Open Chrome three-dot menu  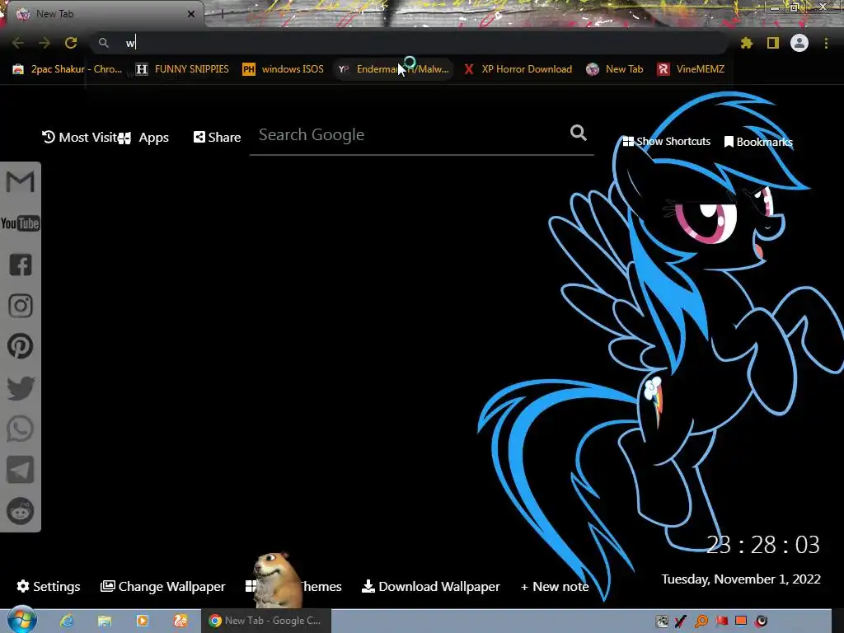(826, 43)
